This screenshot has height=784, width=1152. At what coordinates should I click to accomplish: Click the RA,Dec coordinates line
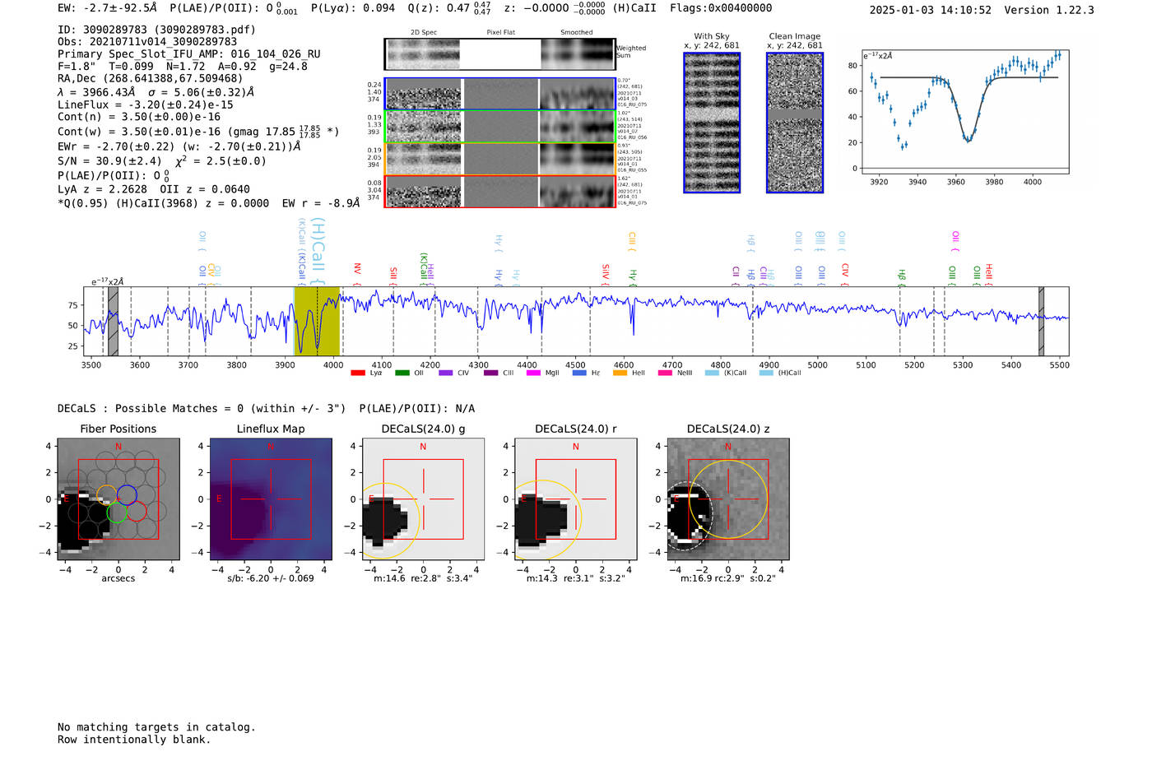(151, 78)
